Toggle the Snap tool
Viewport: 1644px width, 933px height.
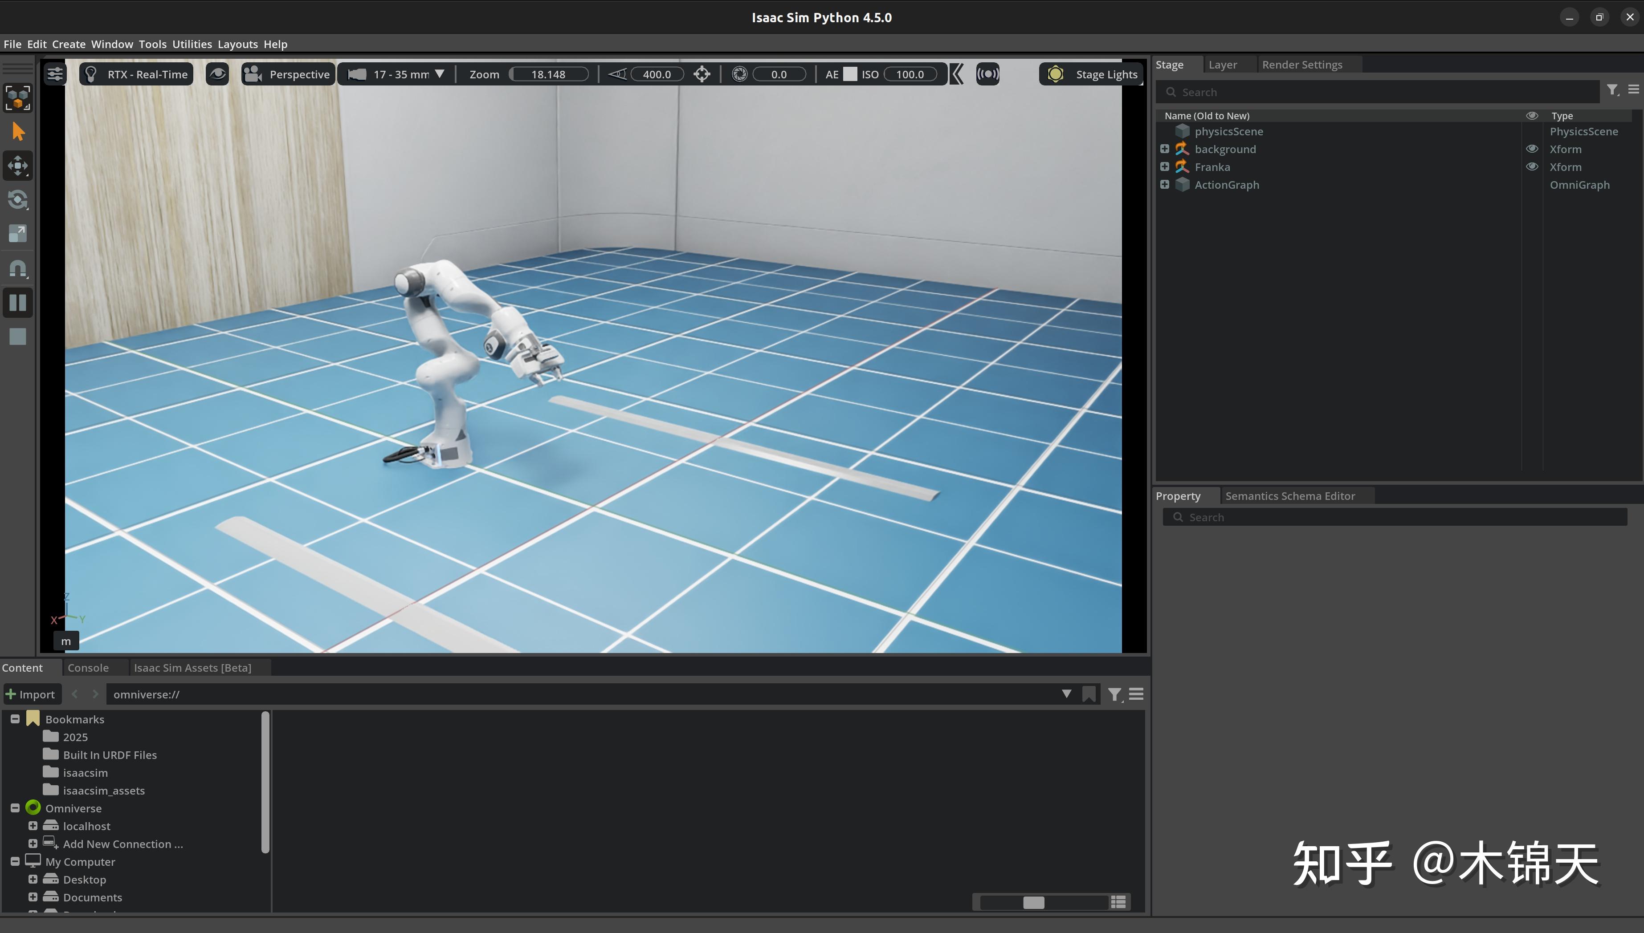click(17, 268)
